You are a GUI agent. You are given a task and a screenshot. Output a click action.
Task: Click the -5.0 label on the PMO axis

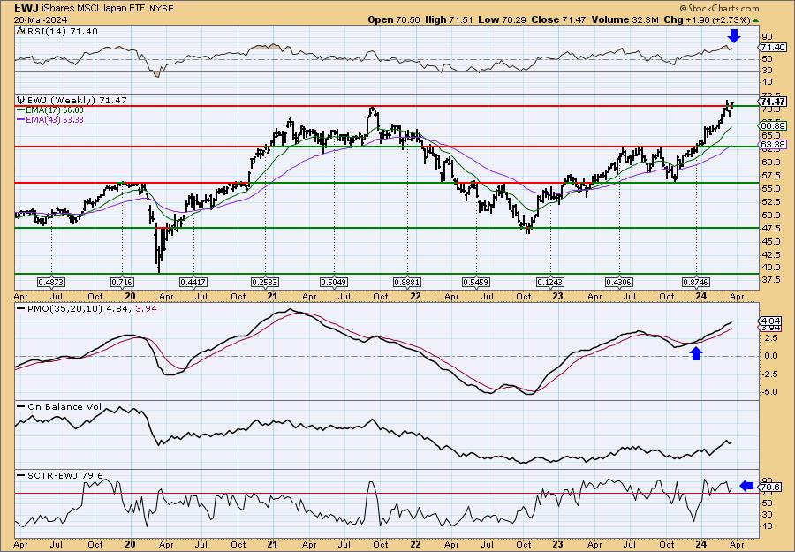[769, 392]
